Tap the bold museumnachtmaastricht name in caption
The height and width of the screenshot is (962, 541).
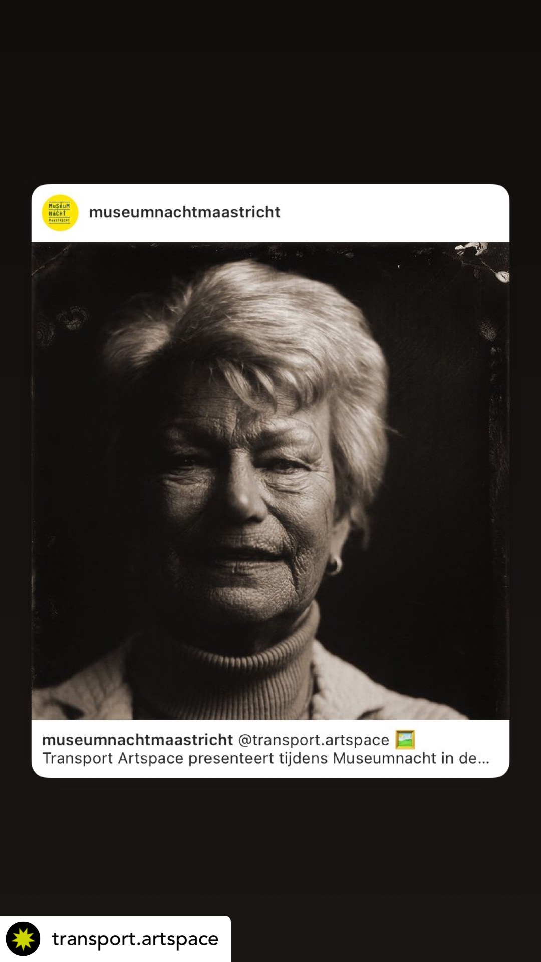point(138,740)
